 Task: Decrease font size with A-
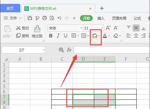(116, 28)
